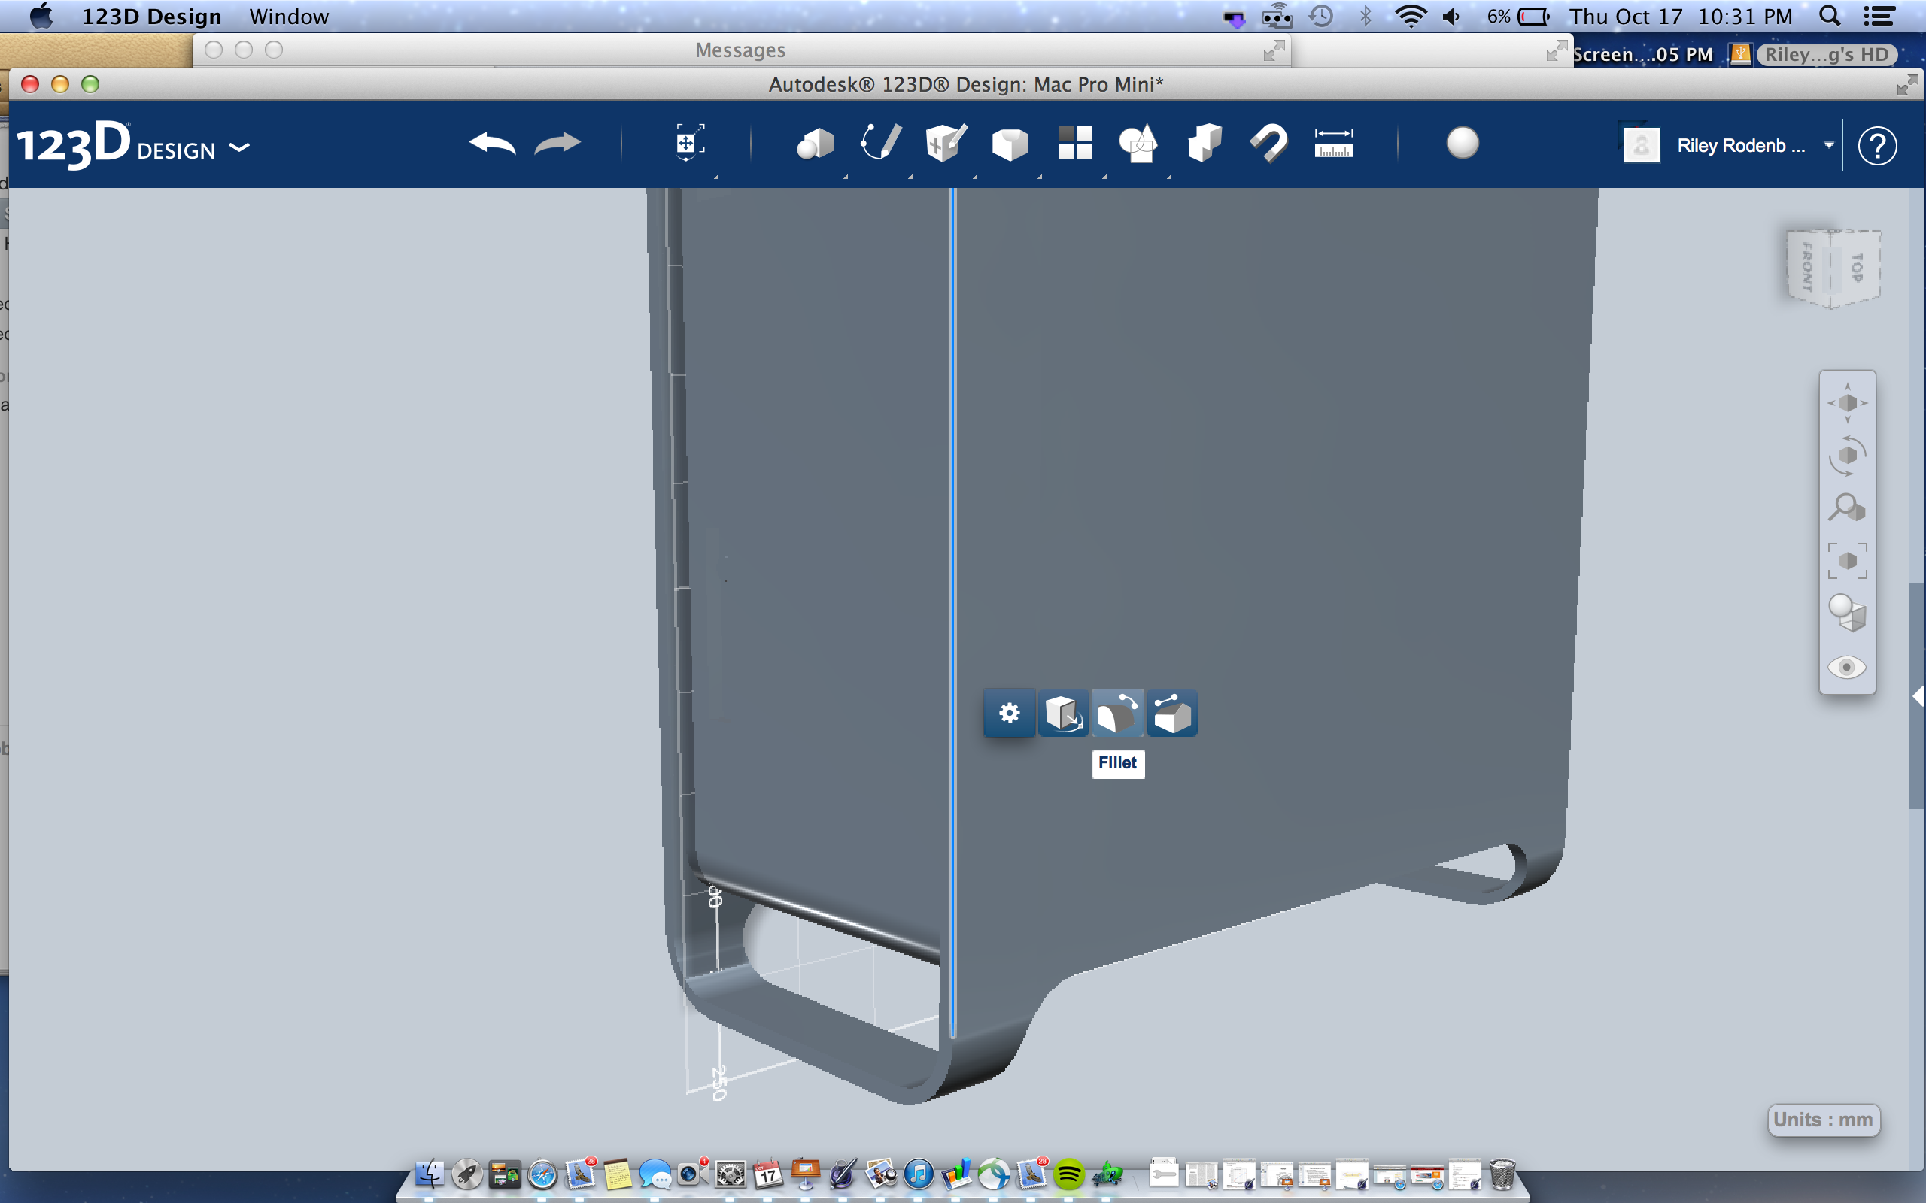Undo the last action
The image size is (1926, 1203).
pyautogui.click(x=492, y=144)
